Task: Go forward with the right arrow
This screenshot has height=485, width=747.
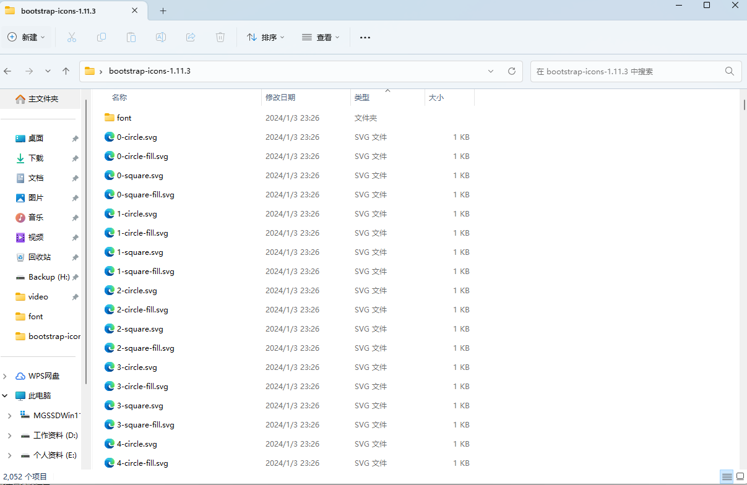Action: click(x=28, y=71)
